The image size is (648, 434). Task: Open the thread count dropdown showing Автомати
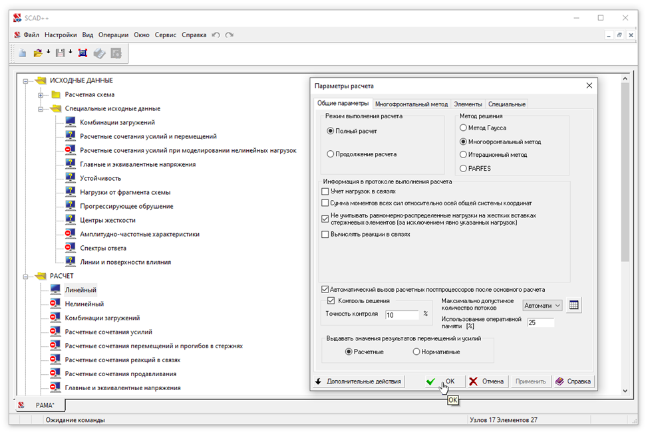tap(542, 306)
